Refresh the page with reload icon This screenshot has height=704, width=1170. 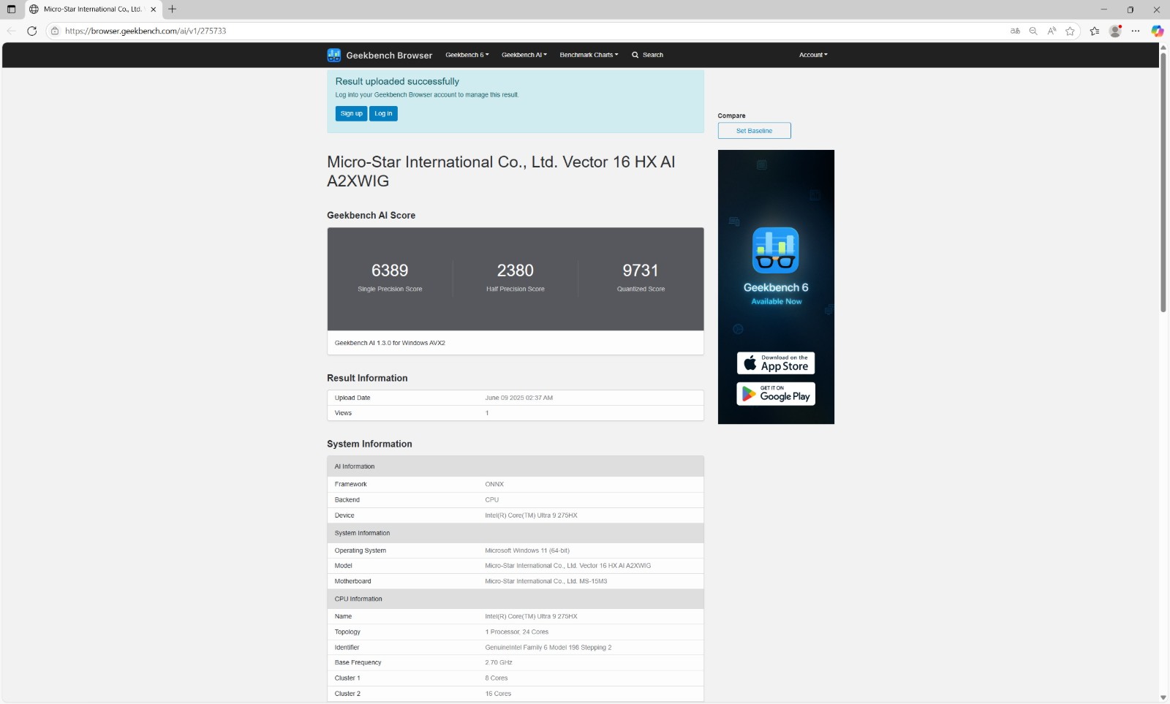point(31,31)
